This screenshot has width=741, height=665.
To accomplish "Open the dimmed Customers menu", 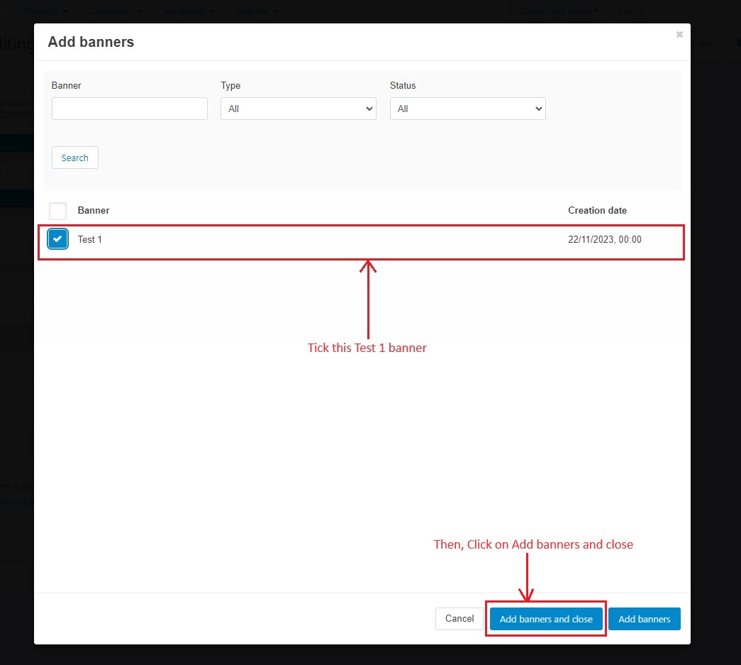I will click(x=115, y=11).
